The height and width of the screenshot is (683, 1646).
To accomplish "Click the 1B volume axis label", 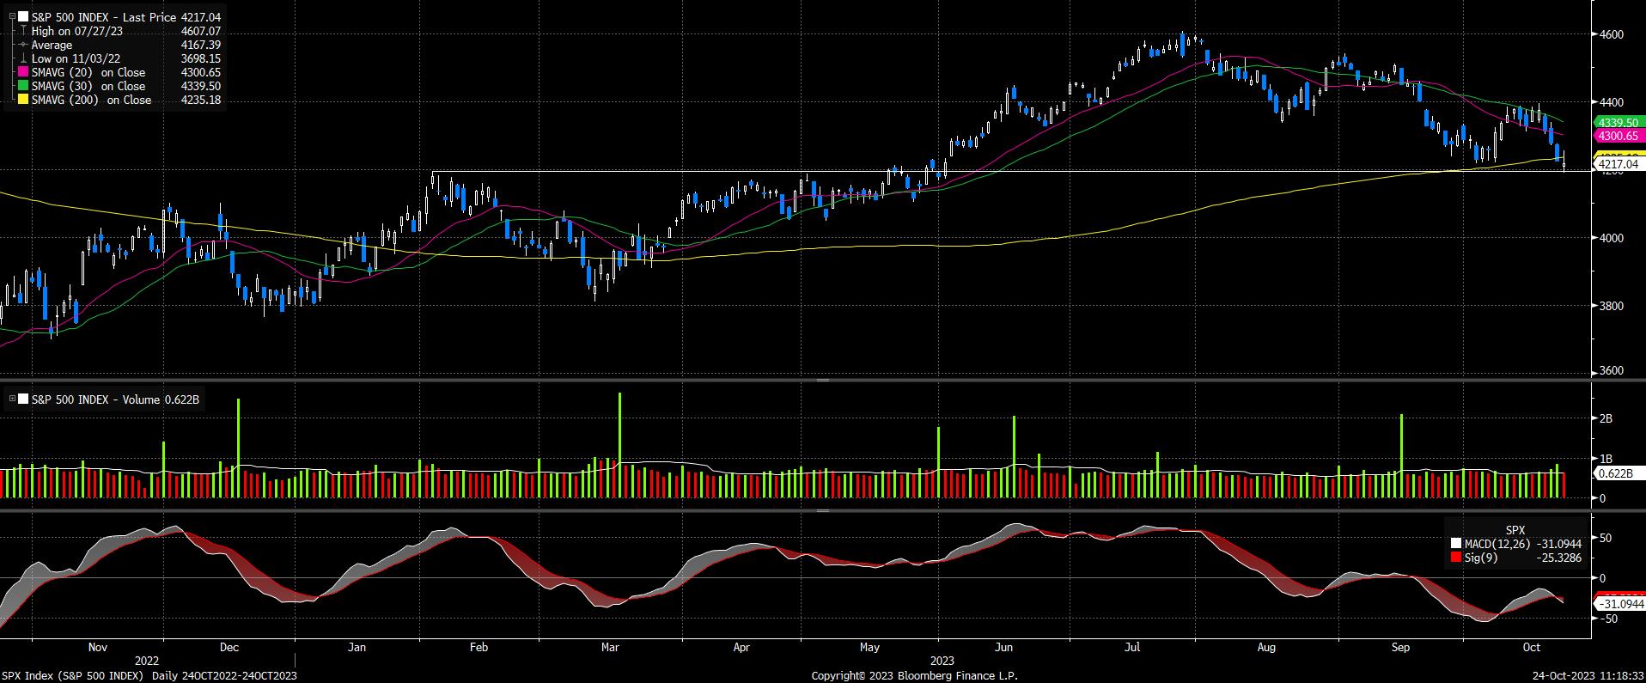I will (x=1606, y=459).
